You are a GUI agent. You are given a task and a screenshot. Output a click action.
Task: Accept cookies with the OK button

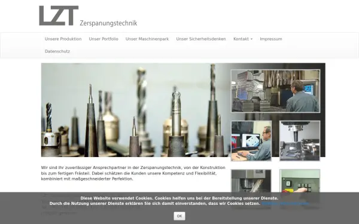point(180,216)
